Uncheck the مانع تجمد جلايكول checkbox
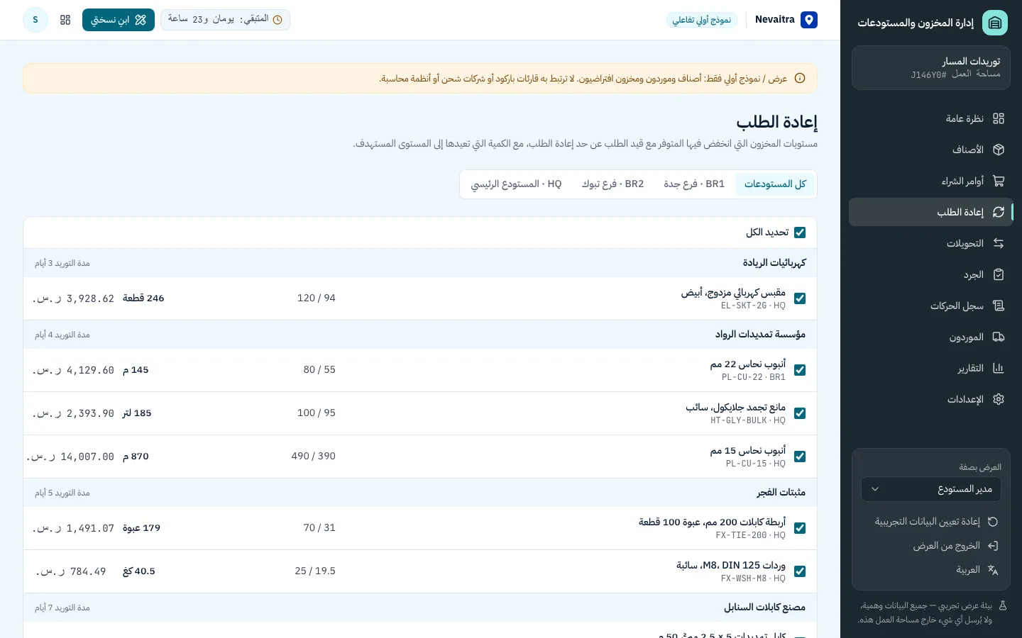Screen dimensions: 1022x638 pos(800,413)
